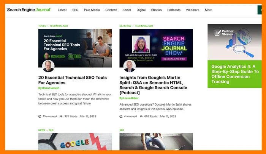266x154 pixels.
Task: Click the Partner Stories notepad icon
Action: [x=218, y=33]
